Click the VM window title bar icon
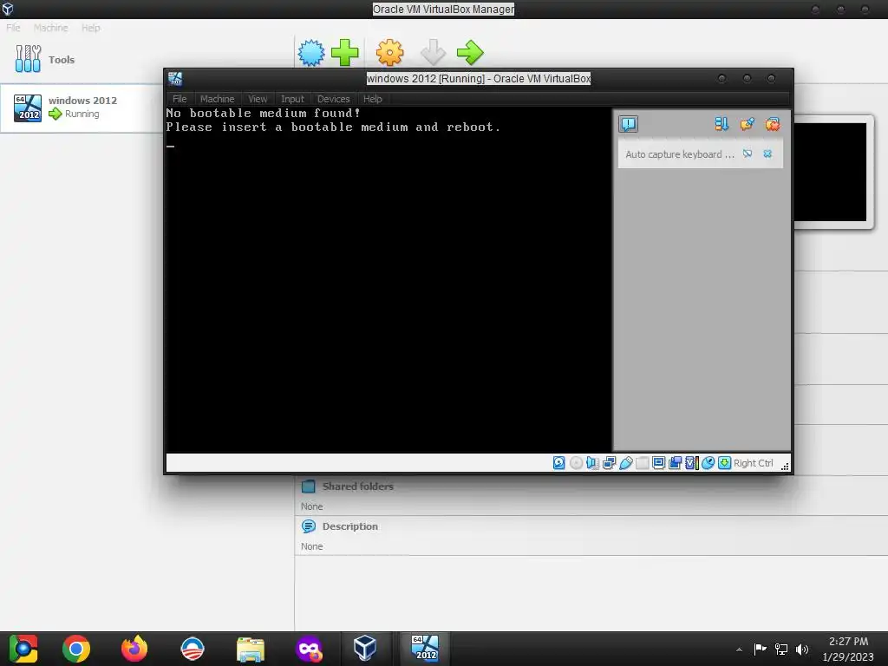The image size is (888, 666). pyautogui.click(x=175, y=79)
